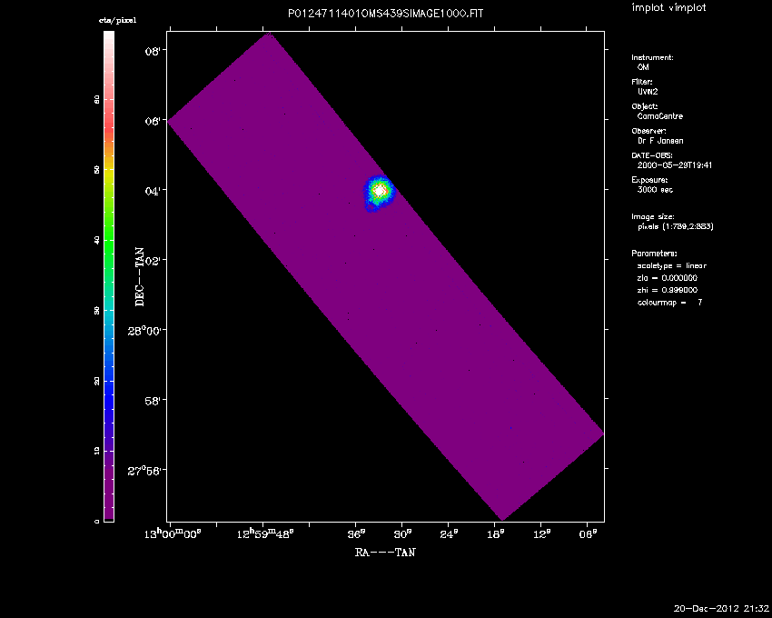
Task: Click the 3000 sec exposure value
Action: point(657,190)
